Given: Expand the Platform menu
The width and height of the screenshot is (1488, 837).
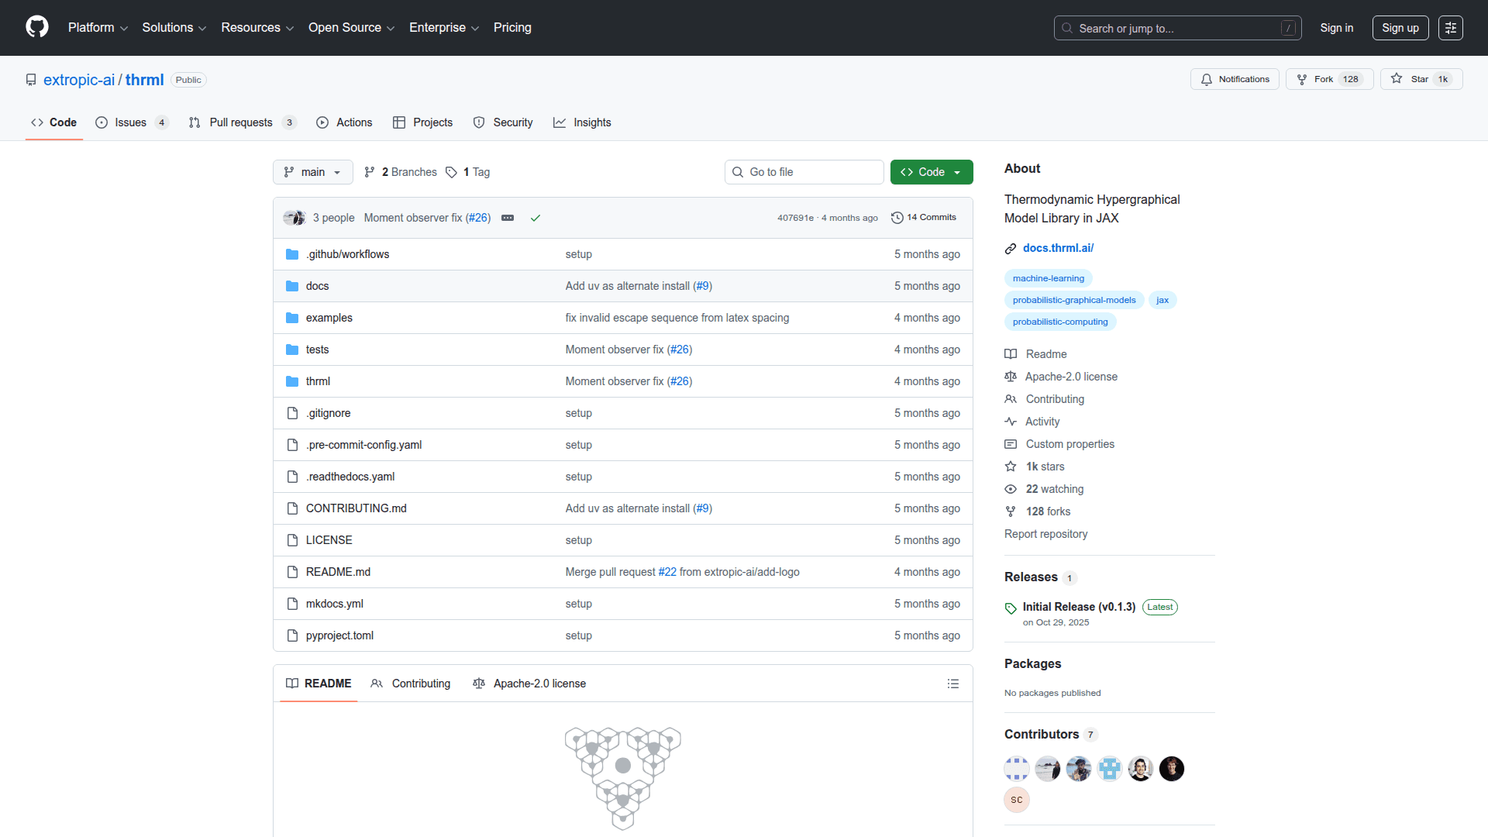Looking at the screenshot, I should 98,28.
